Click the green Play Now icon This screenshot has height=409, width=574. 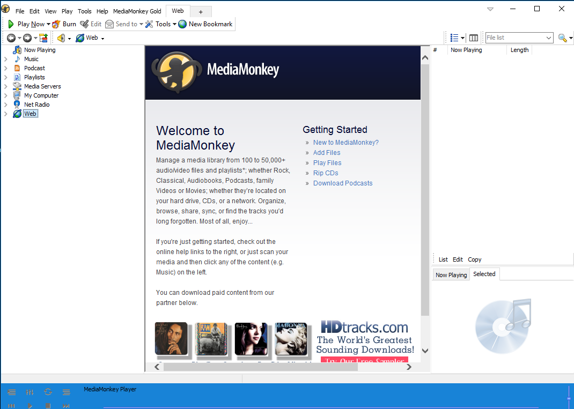11,24
